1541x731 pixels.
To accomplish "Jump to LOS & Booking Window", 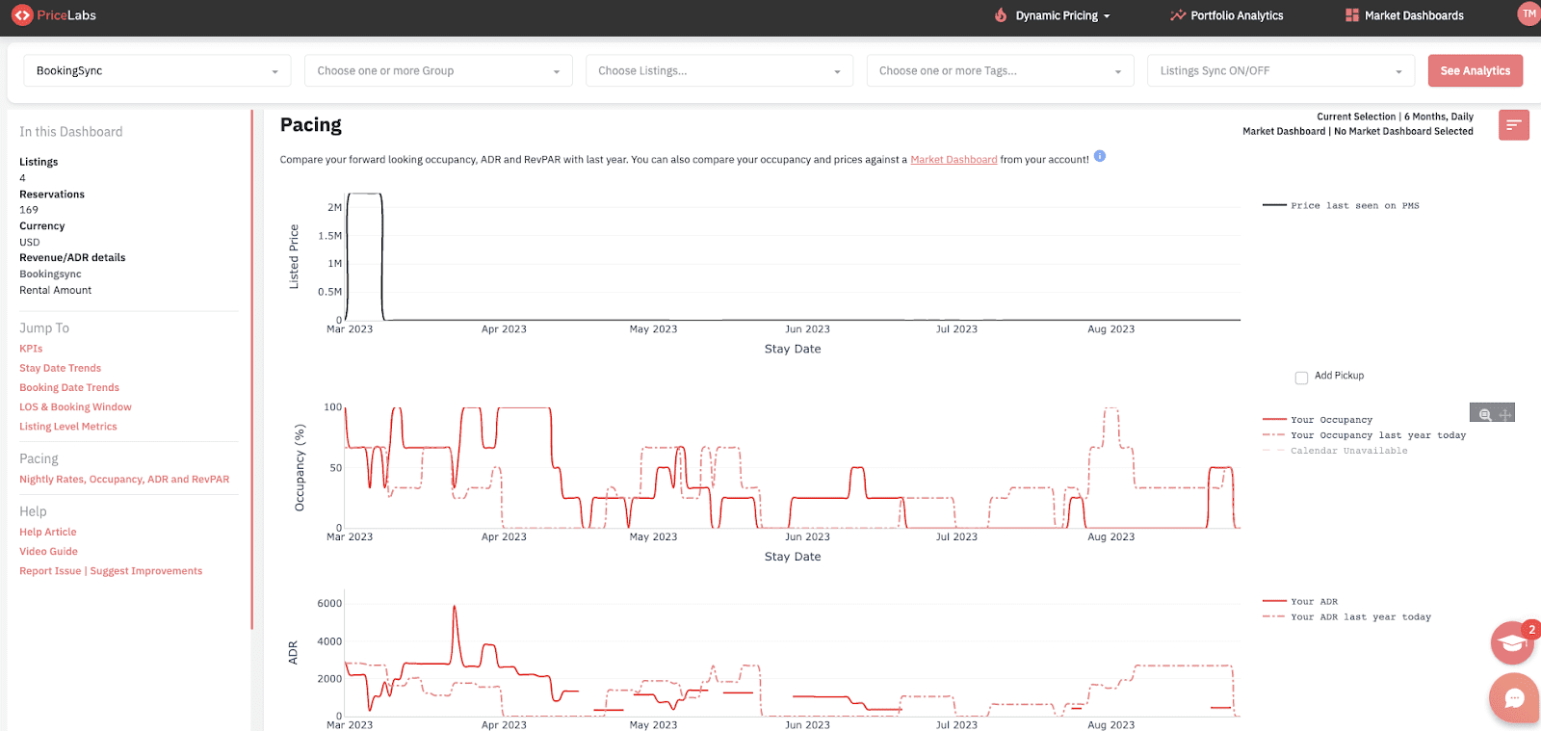I will pos(75,407).
